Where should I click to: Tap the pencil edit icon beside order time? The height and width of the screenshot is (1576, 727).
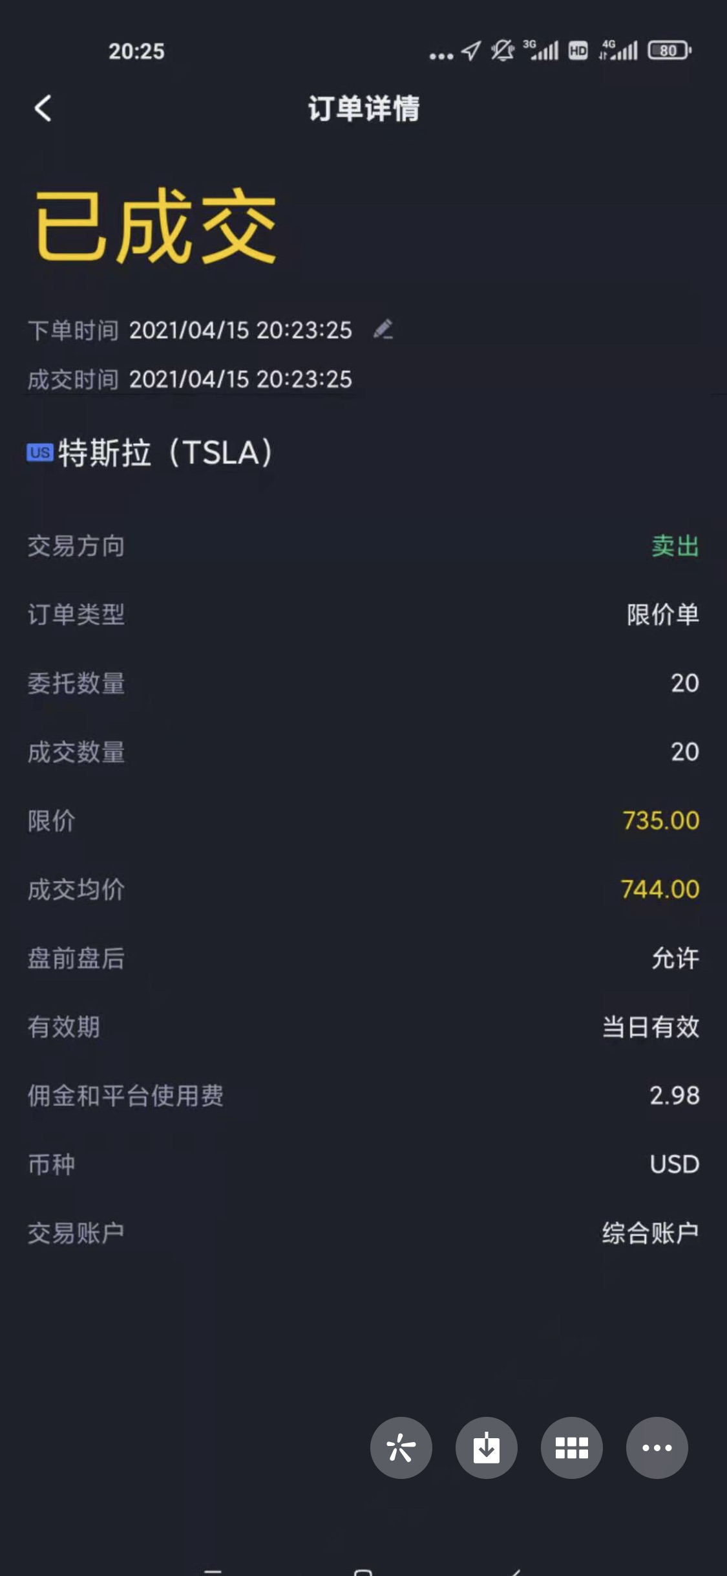[x=383, y=329]
